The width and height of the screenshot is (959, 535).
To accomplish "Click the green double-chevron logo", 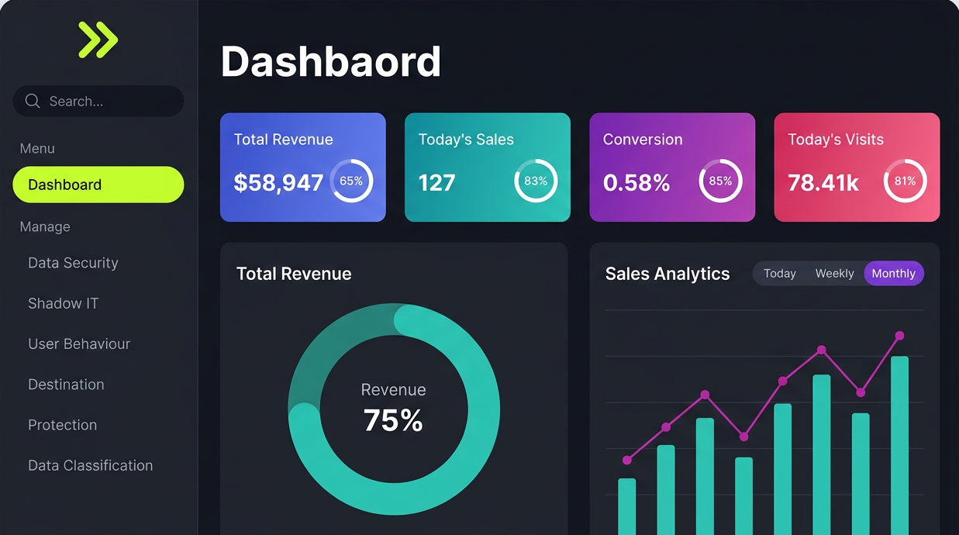I will click(98, 40).
